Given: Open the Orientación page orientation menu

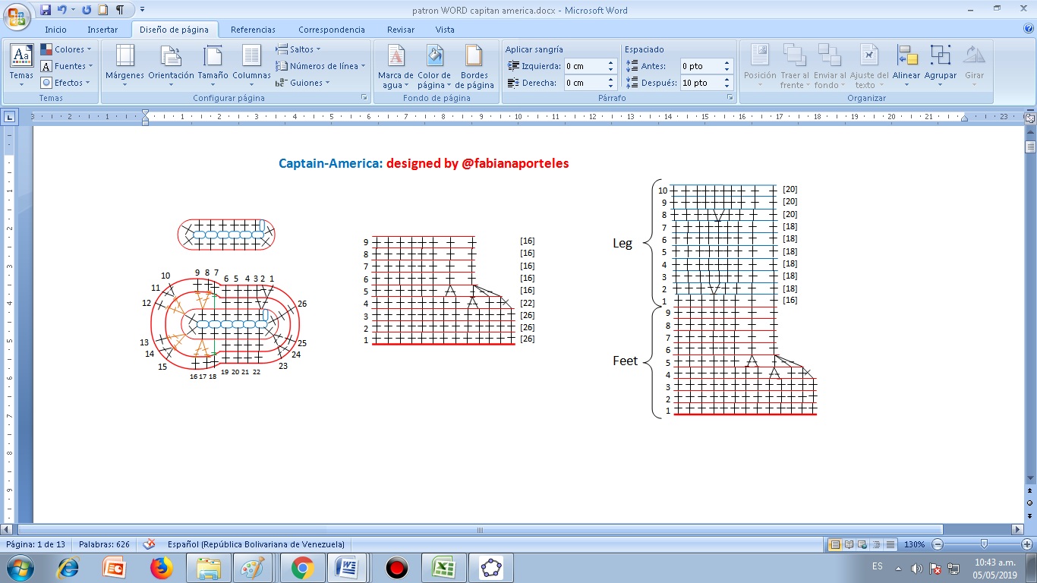Looking at the screenshot, I should pos(171,65).
